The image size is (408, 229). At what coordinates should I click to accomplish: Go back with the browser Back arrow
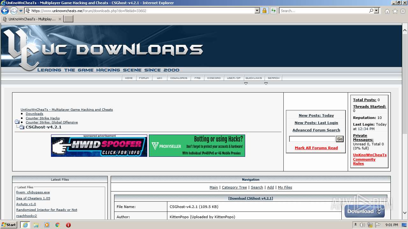[x=5, y=11]
